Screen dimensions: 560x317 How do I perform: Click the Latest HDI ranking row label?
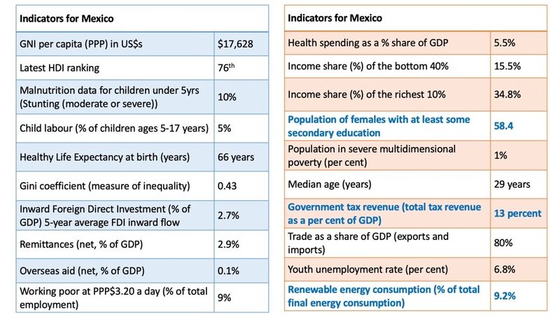pyautogui.click(x=59, y=68)
